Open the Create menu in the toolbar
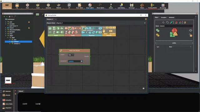Screen dimensions: 200x112 pyautogui.click(x=38, y=6)
